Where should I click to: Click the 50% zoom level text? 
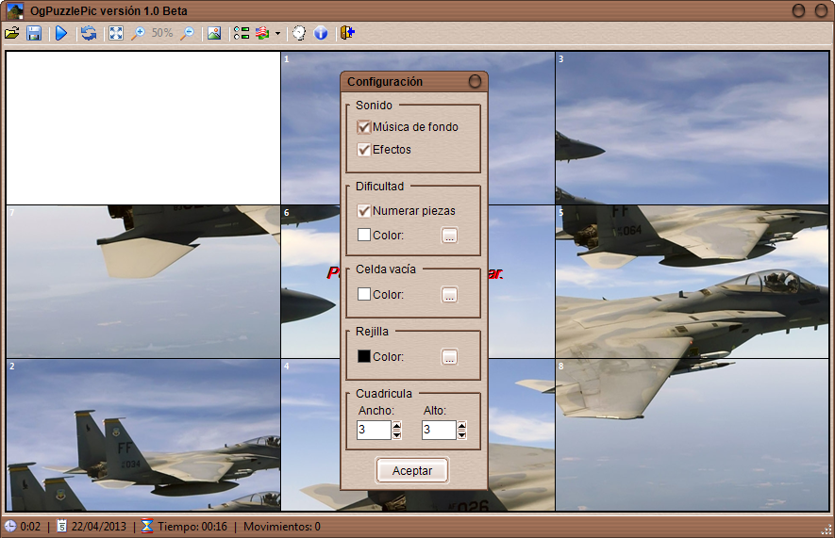coord(162,33)
